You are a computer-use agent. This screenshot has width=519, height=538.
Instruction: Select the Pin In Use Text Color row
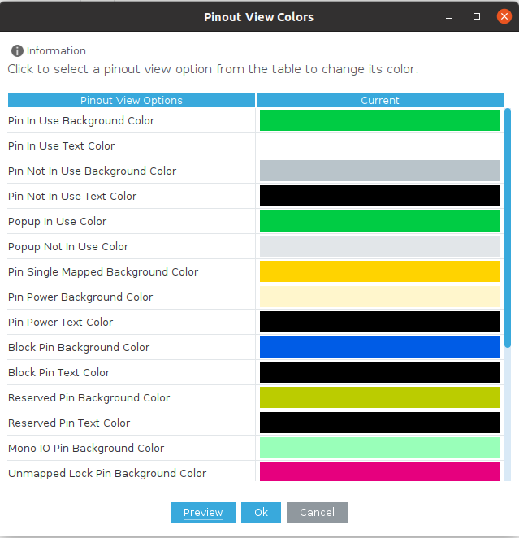point(62,145)
